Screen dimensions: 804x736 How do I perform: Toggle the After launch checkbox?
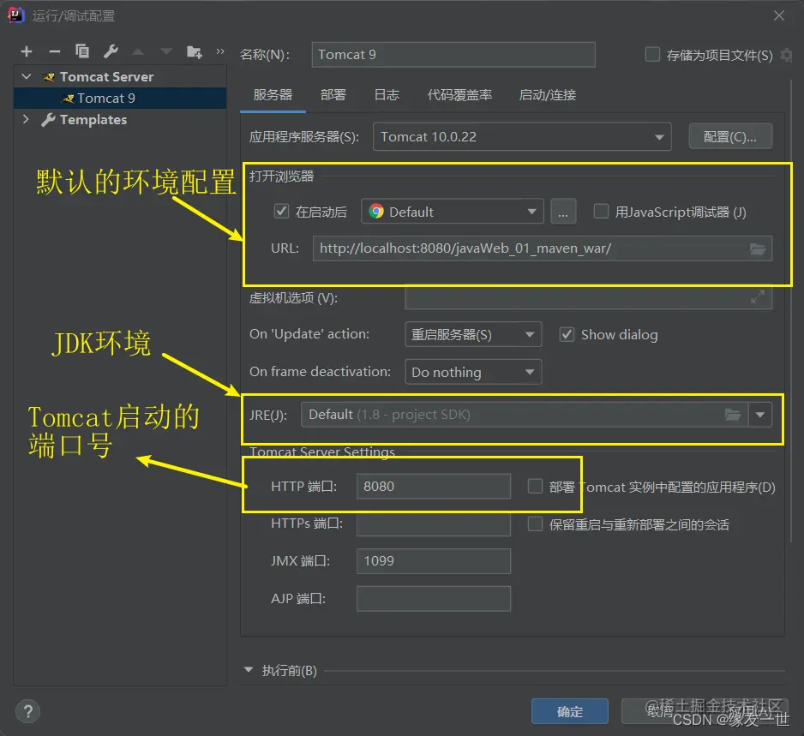coord(281,211)
